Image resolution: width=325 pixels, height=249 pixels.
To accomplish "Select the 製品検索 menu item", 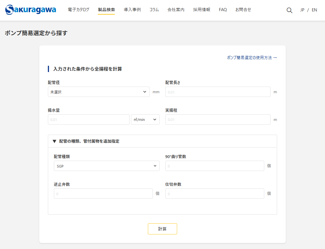I will [106, 10].
